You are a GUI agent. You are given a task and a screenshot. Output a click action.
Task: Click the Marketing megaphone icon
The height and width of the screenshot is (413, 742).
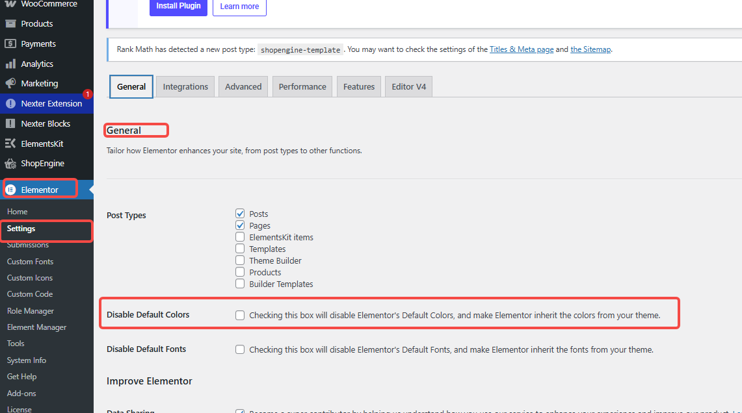tap(10, 84)
